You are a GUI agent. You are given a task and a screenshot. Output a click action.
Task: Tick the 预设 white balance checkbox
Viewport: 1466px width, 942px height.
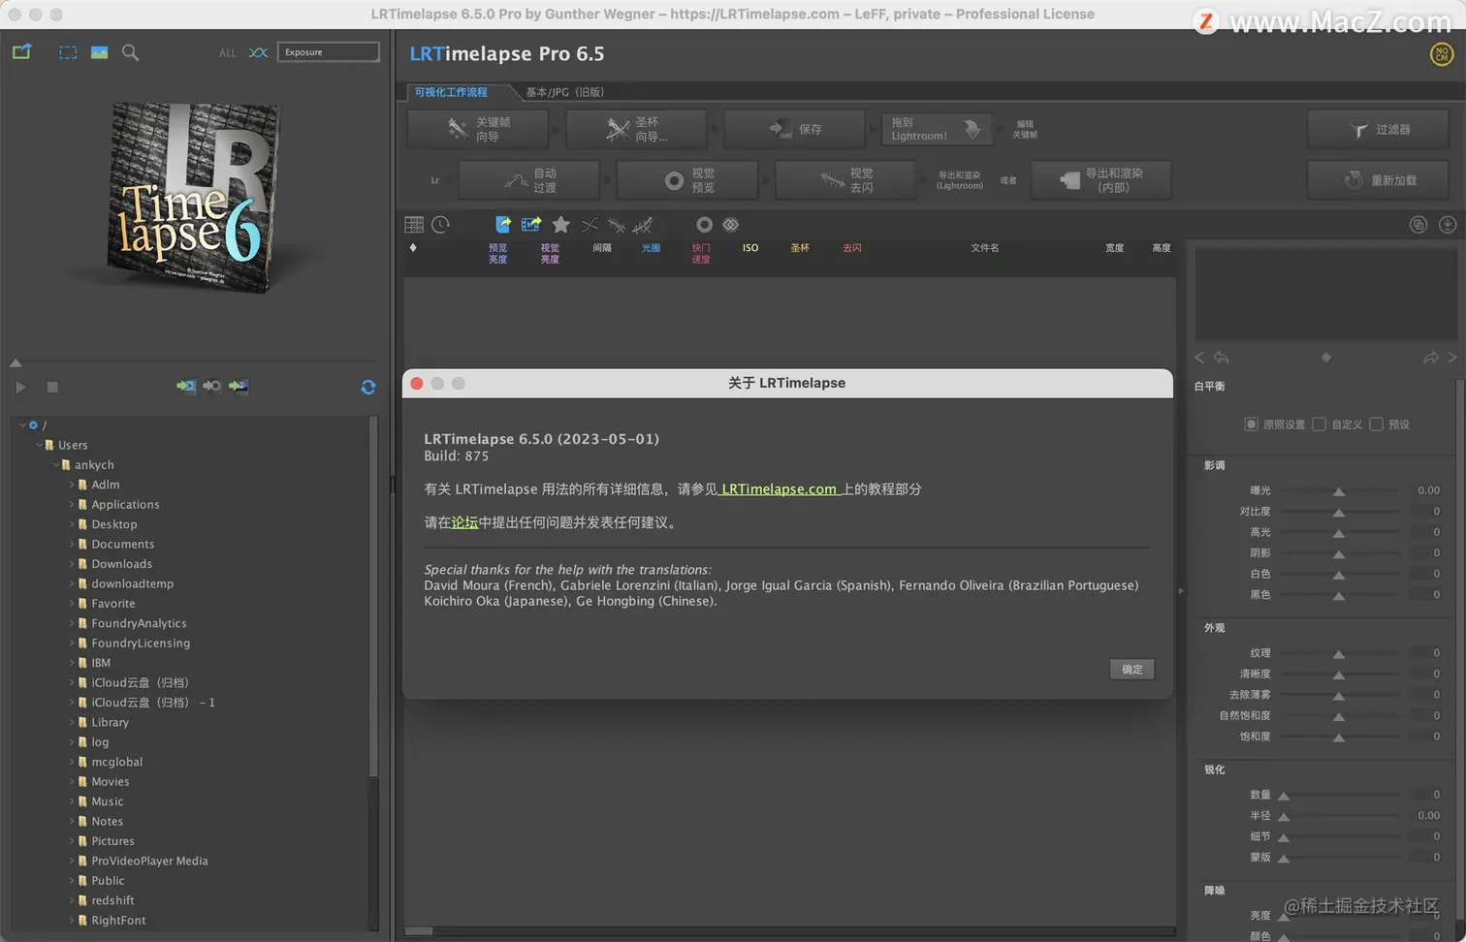pos(1377,424)
